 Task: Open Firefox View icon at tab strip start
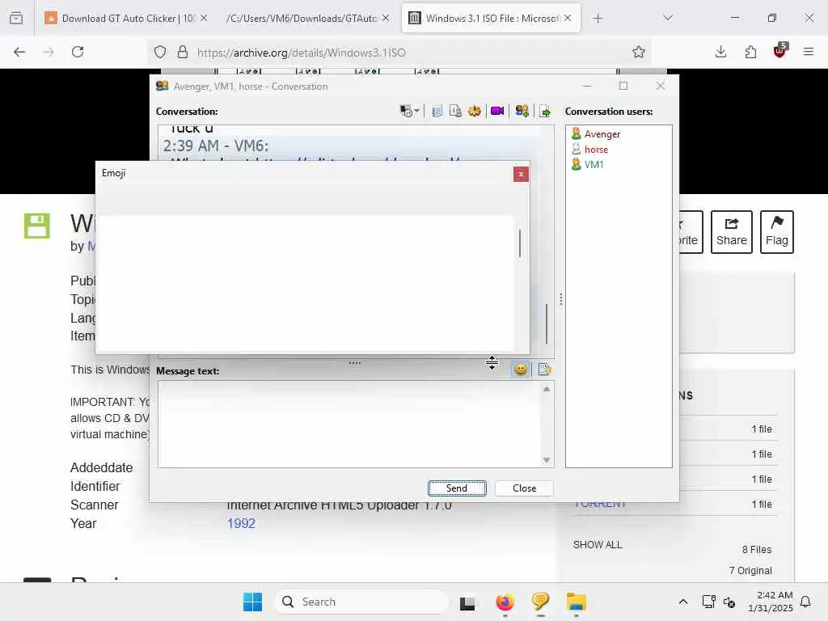click(16, 18)
